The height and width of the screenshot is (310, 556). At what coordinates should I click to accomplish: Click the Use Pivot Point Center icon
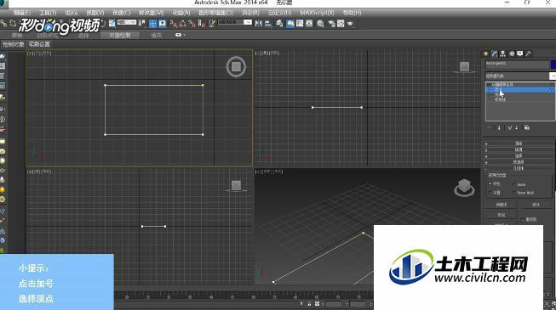click(142, 24)
